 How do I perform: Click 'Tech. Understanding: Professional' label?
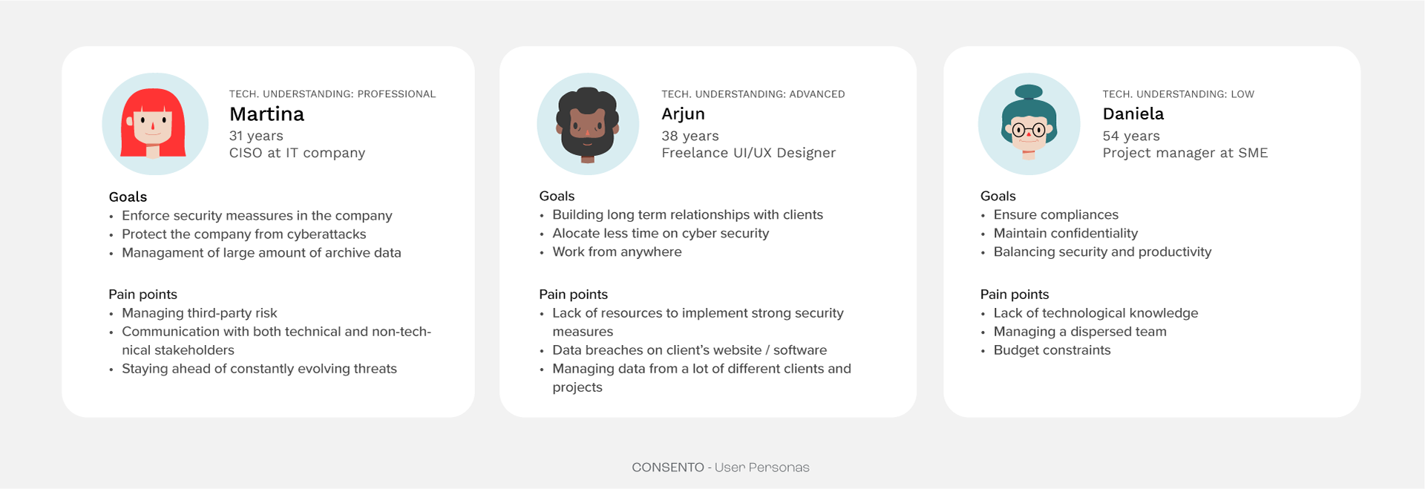tap(332, 94)
